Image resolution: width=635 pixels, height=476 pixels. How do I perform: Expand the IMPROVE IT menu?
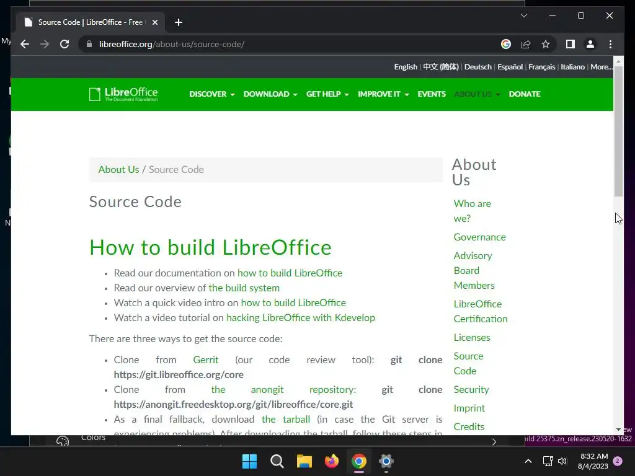[383, 94]
